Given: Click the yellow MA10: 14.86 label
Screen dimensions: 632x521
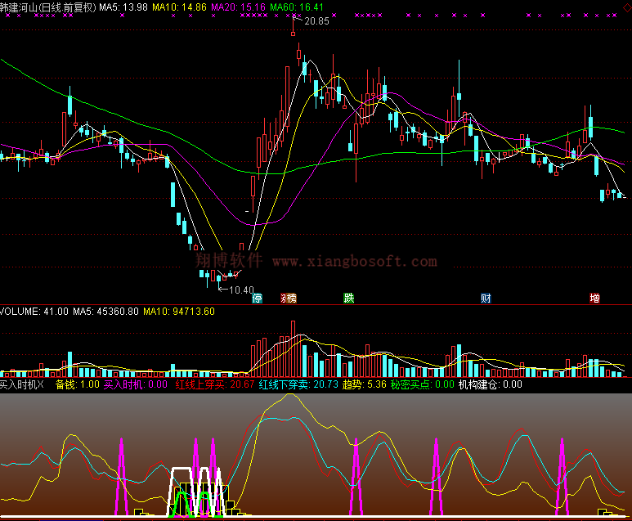Looking at the screenshot, I should 179,7.
